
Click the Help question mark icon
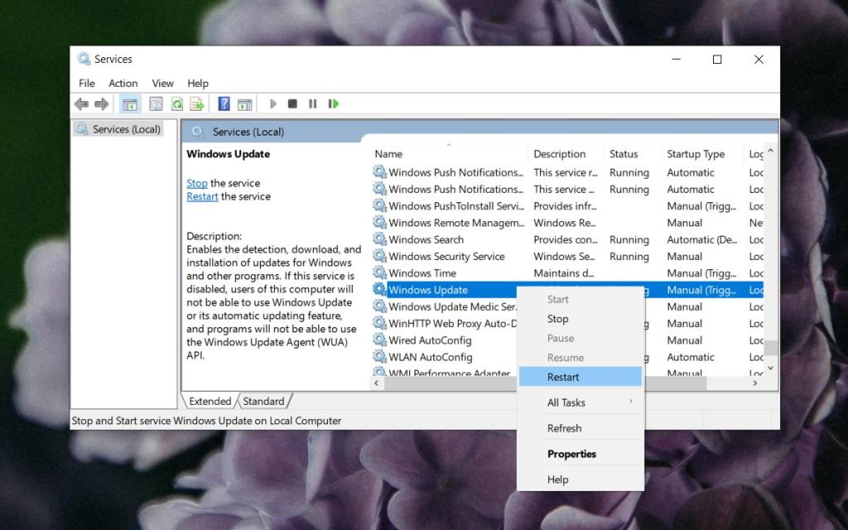224,104
